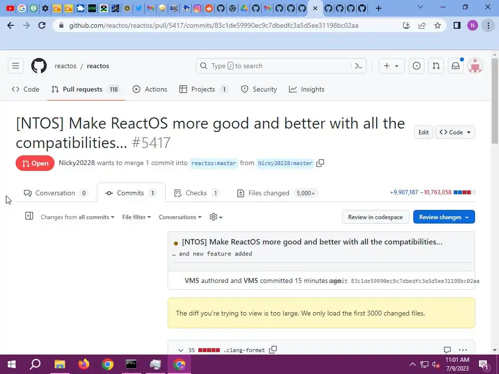Open the Files changed tab
Image resolution: width=499 pixels, height=374 pixels.
coord(277,193)
